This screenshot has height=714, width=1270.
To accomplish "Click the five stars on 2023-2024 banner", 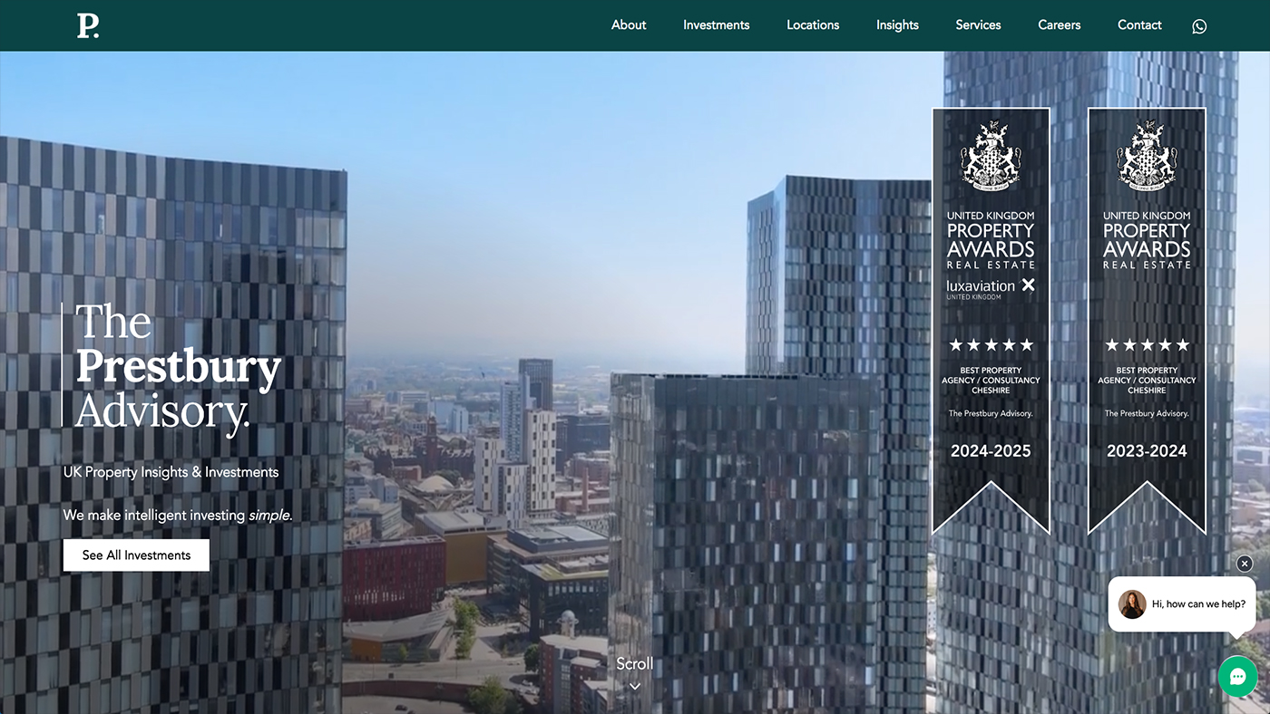I will pyautogui.click(x=1147, y=345).
